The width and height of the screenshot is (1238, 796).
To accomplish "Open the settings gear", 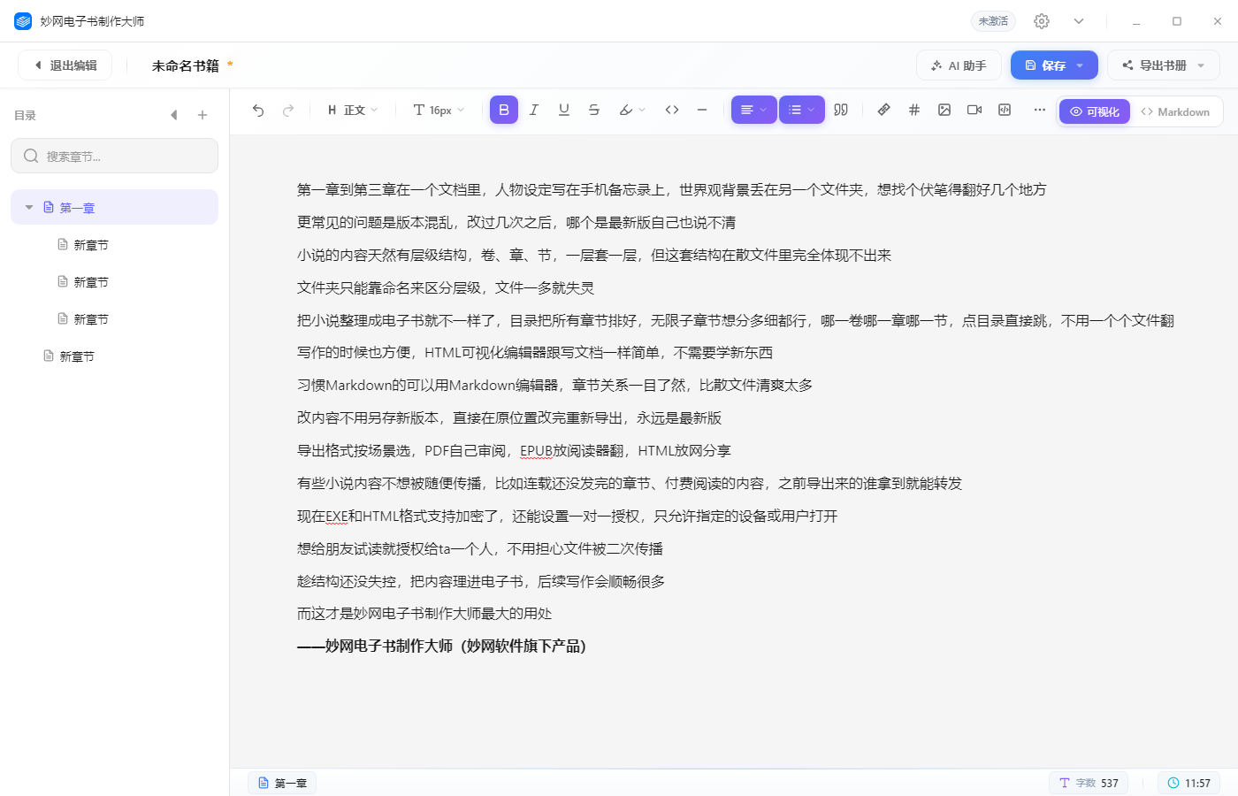I will point(1042,21).
